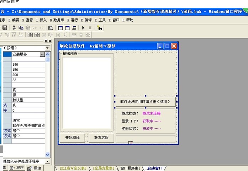
Task: Open the V.查看 menu
Action: [27, 20]
